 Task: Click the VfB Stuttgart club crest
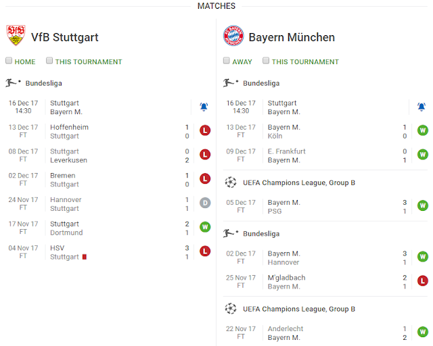15,36
